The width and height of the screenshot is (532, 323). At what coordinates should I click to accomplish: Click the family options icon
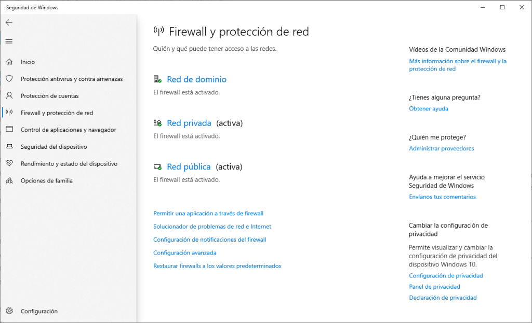pos(9,181)
